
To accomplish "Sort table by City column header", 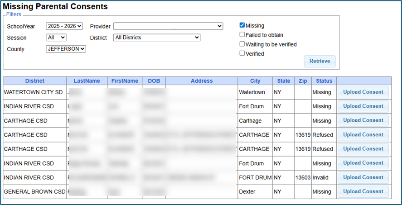I will pyautogui.click(x=255, y=81).
